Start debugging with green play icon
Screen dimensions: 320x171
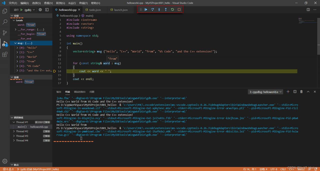tap(22, 10)
